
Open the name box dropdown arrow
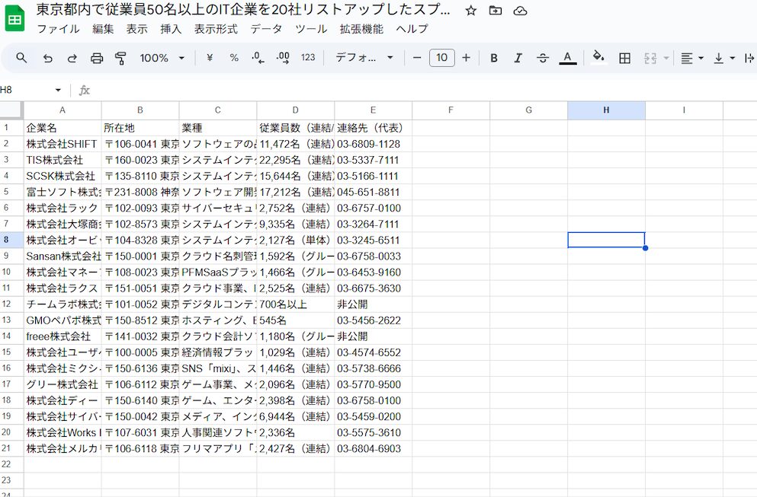click(x=58, y=90)
